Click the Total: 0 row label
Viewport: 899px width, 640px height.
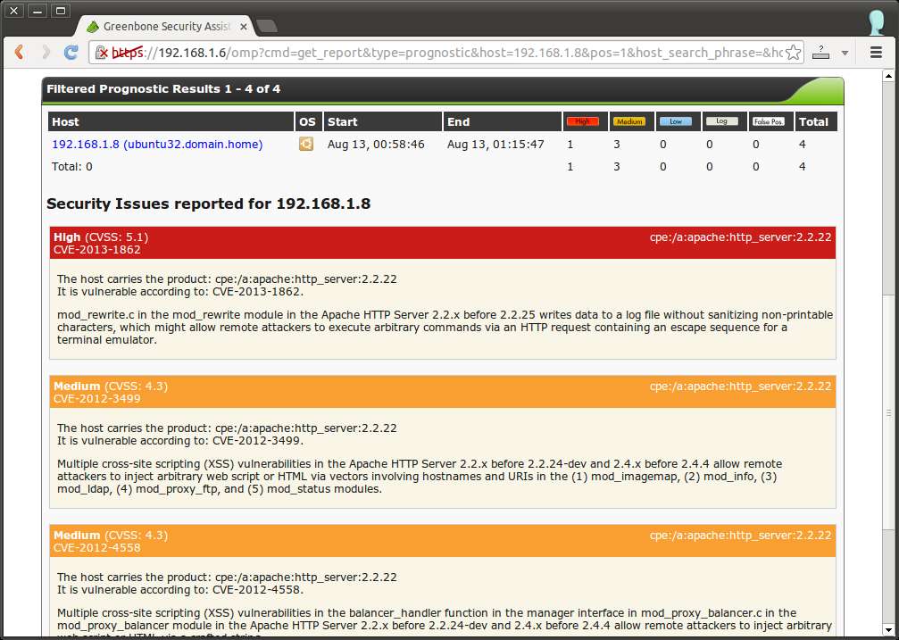click(72, 166)
